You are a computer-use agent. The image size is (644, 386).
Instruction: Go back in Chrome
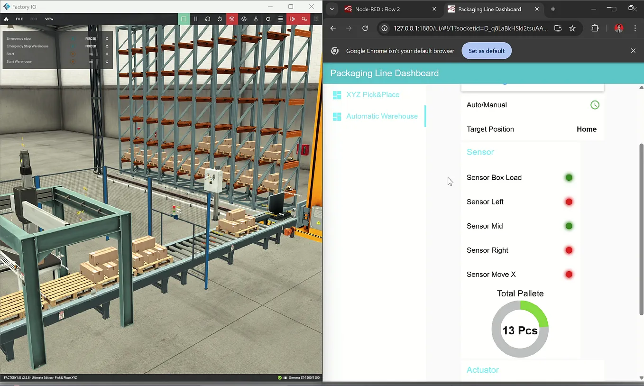pyautogui.click(x=333, y=28)
